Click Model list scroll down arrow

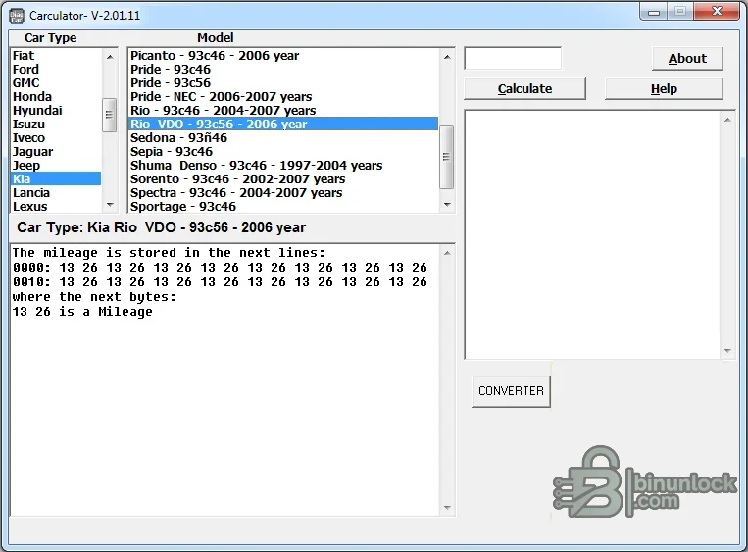coord(446,205)
